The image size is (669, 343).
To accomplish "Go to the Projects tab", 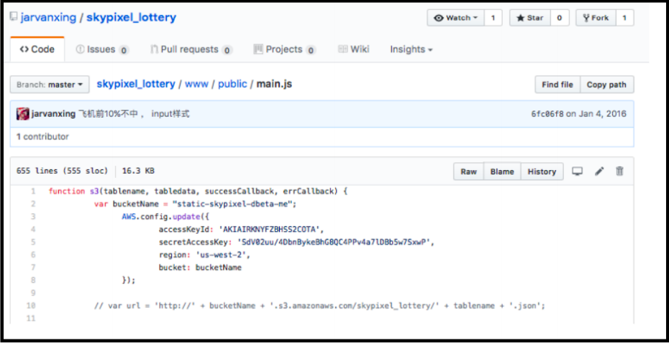I will click(x=284, y=50).
